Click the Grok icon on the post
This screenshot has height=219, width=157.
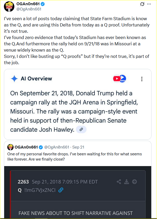click(x=142, y=4)
